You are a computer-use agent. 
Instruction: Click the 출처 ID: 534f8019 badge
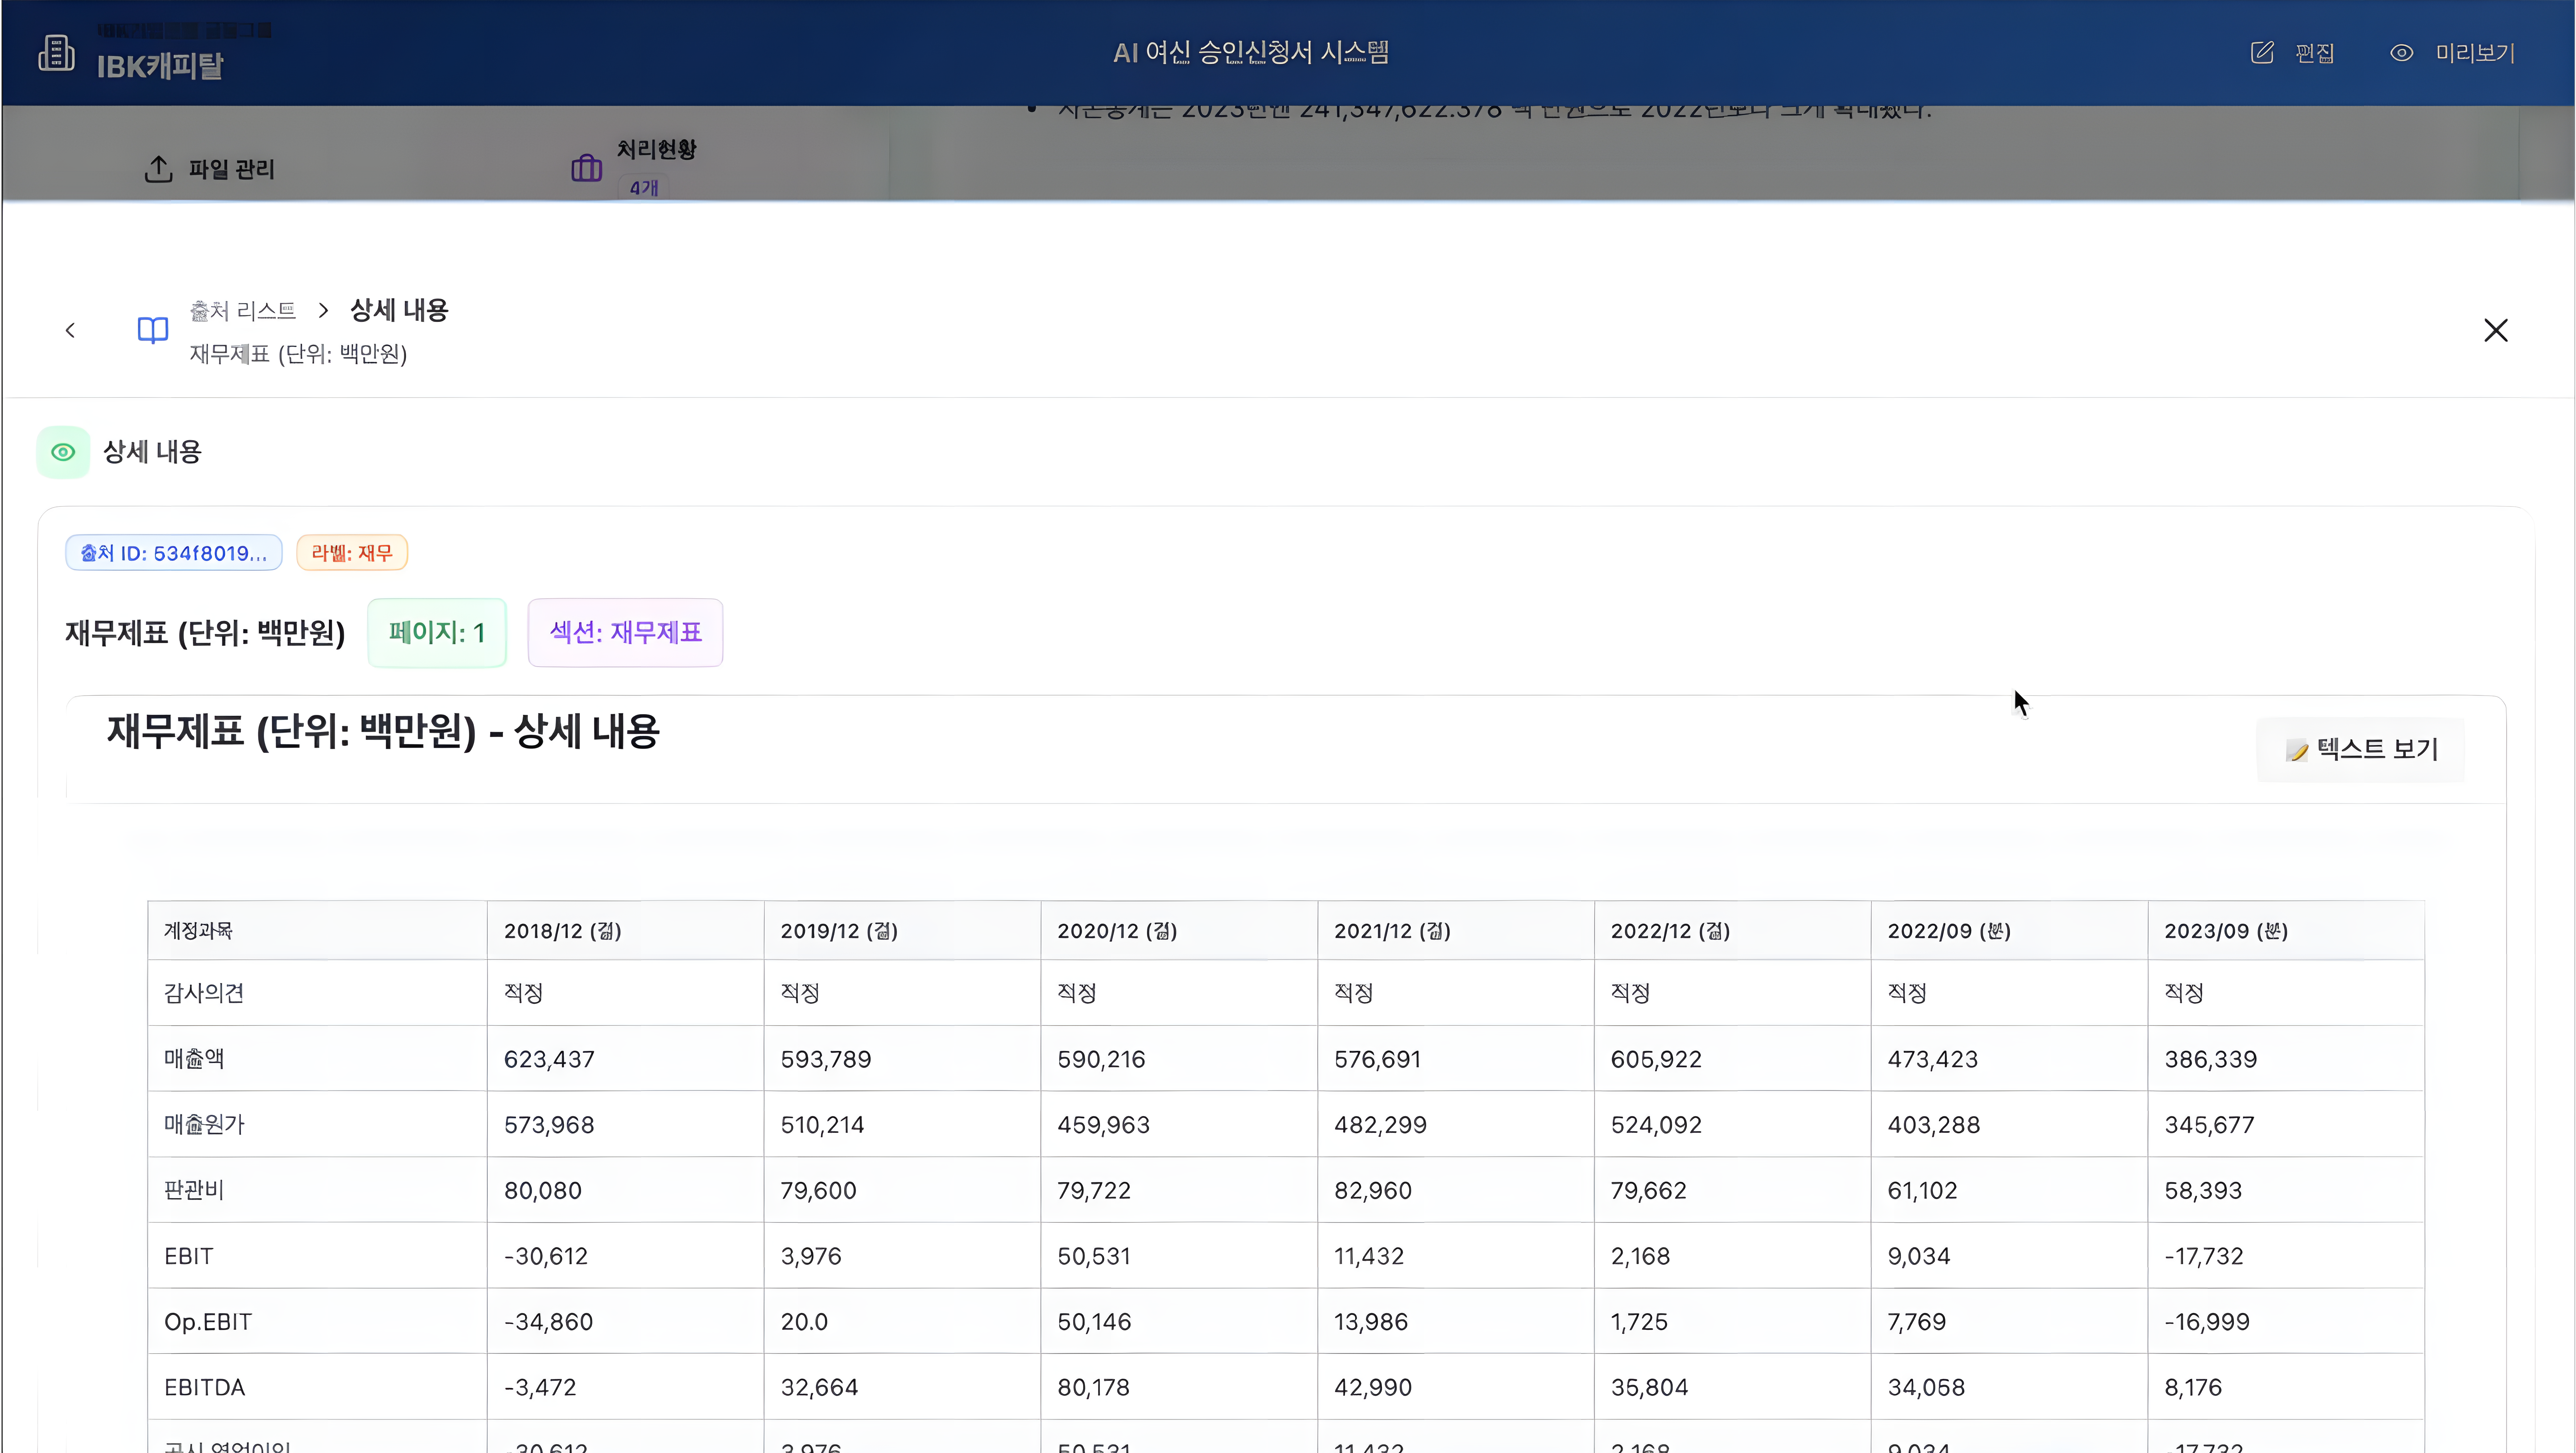pyautogui.click(x=174, y=553)
